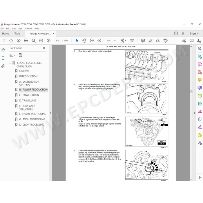Image resolution: width=203 pixels, height=203 pixels.
Task: Open the Help menu
Action: (x=37, y=29)
